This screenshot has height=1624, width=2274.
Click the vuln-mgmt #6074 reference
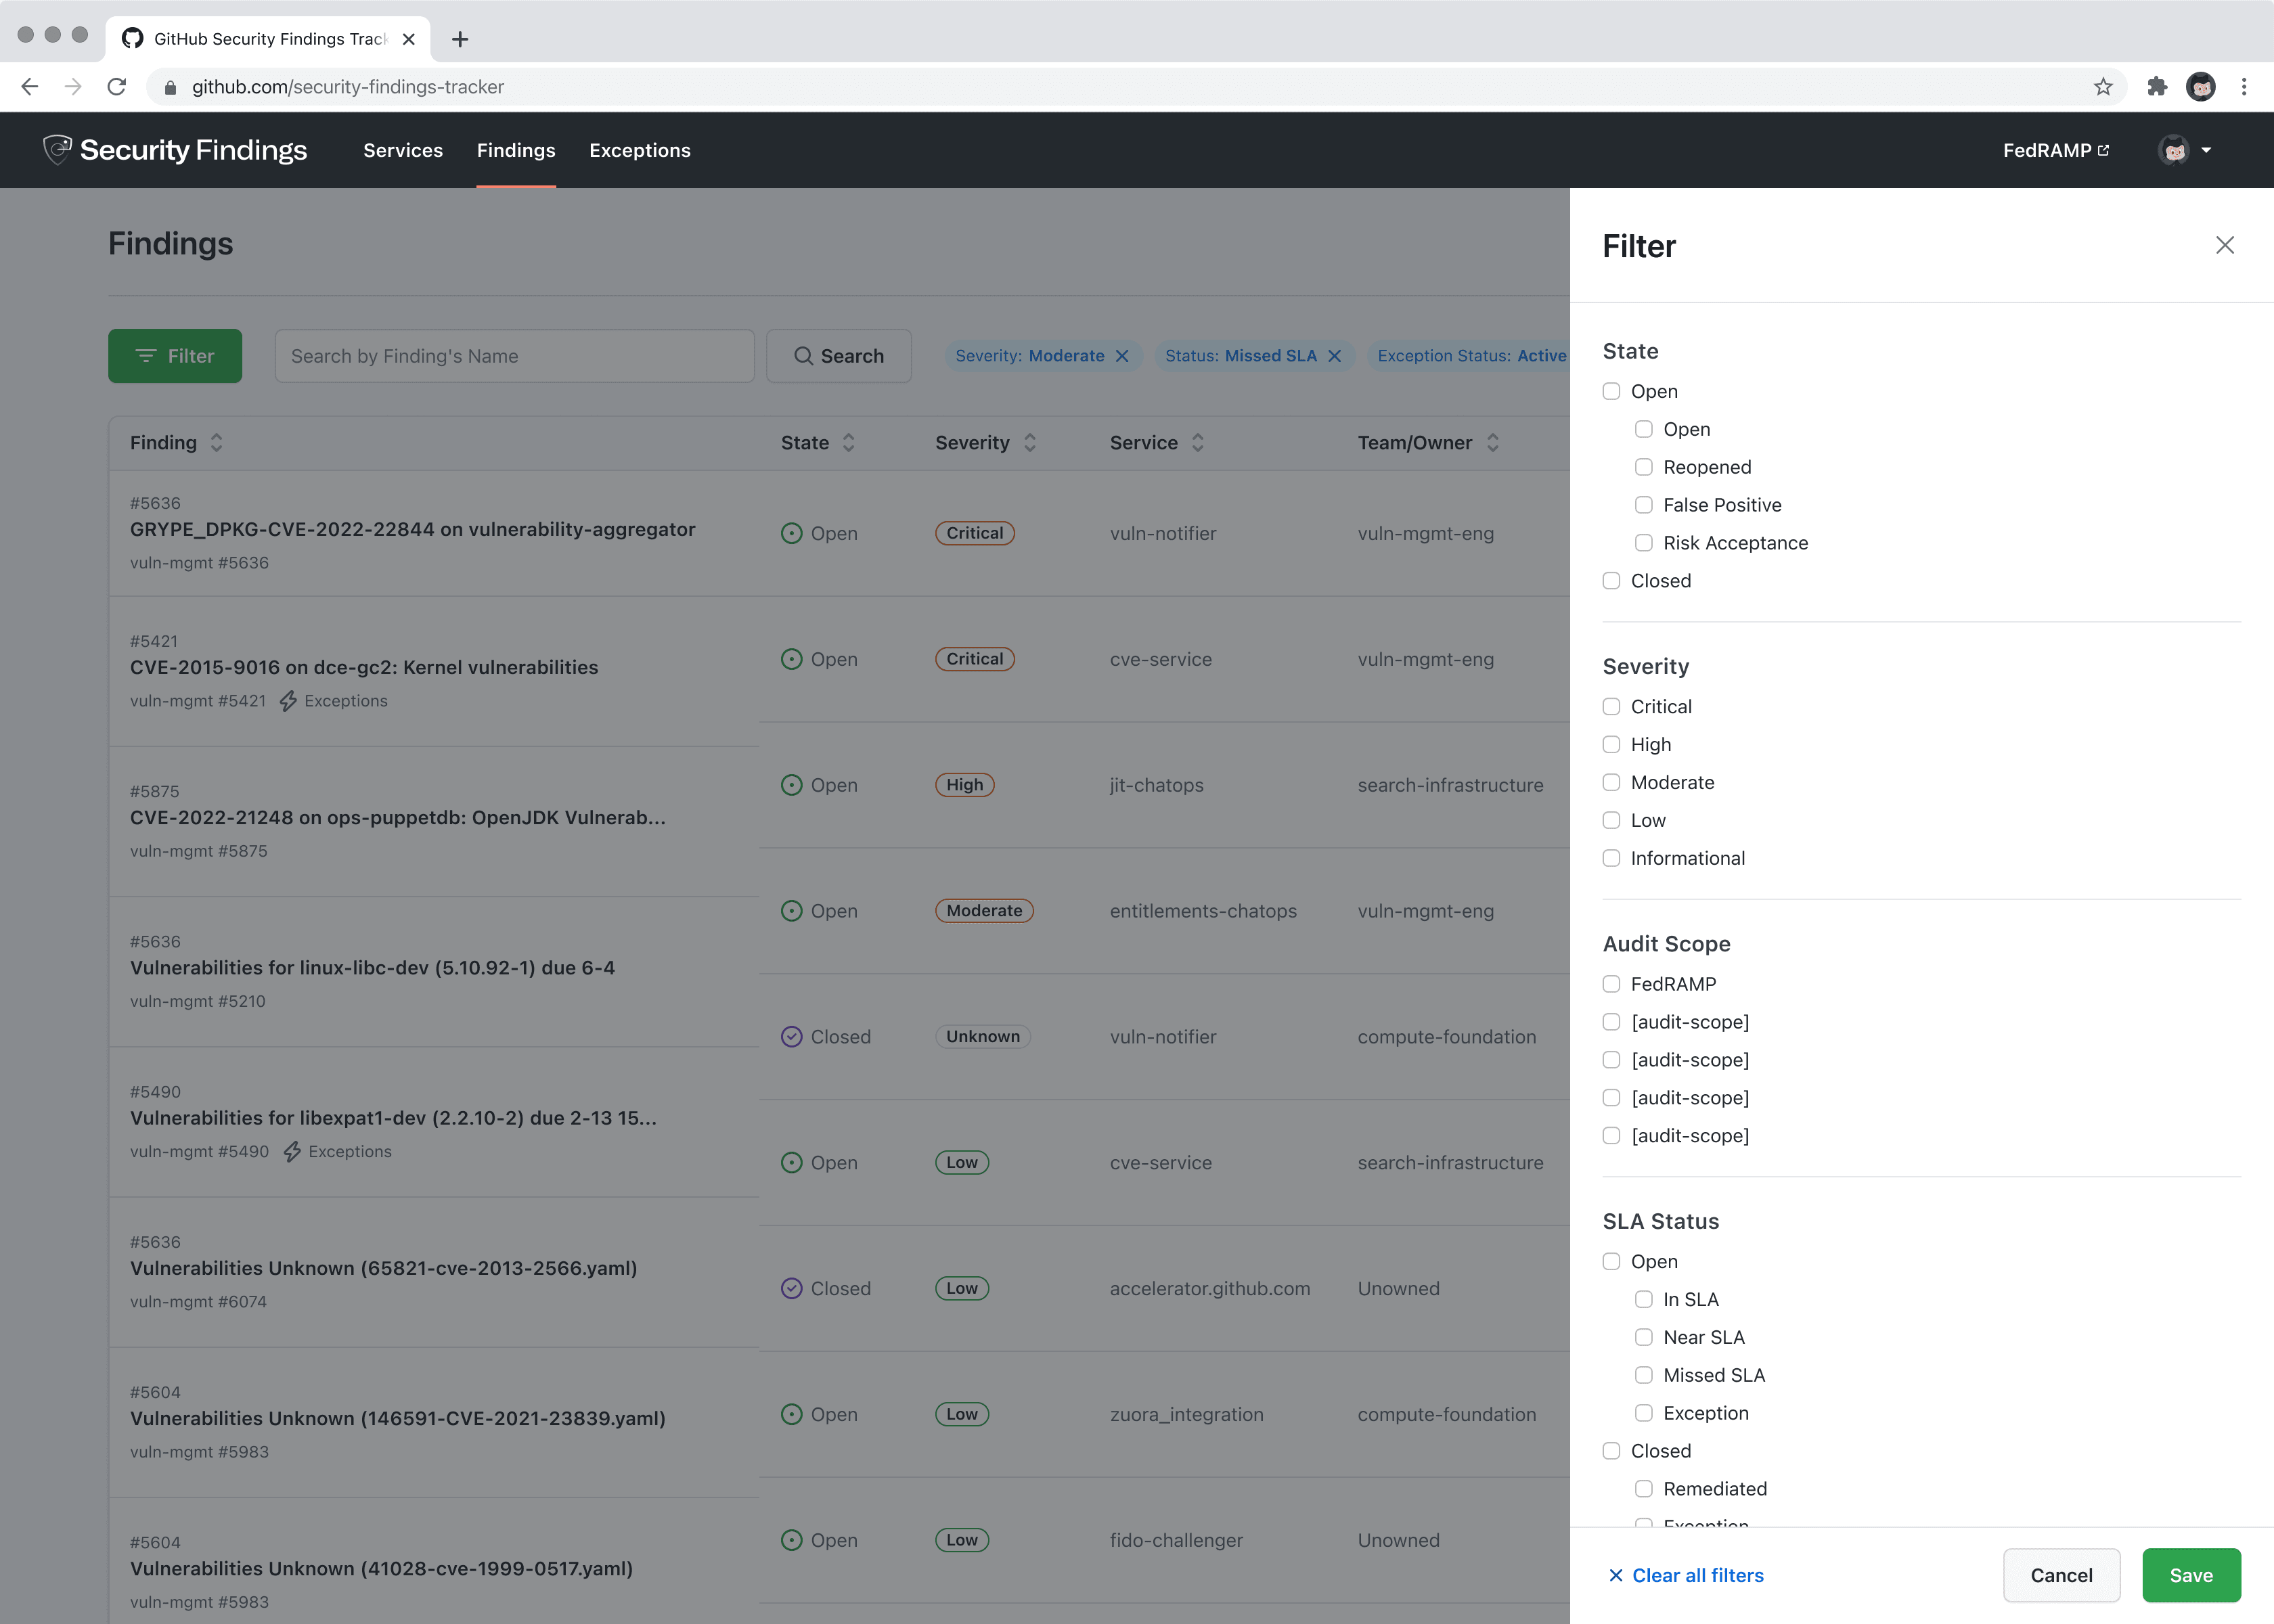(x=198, y=1302)
